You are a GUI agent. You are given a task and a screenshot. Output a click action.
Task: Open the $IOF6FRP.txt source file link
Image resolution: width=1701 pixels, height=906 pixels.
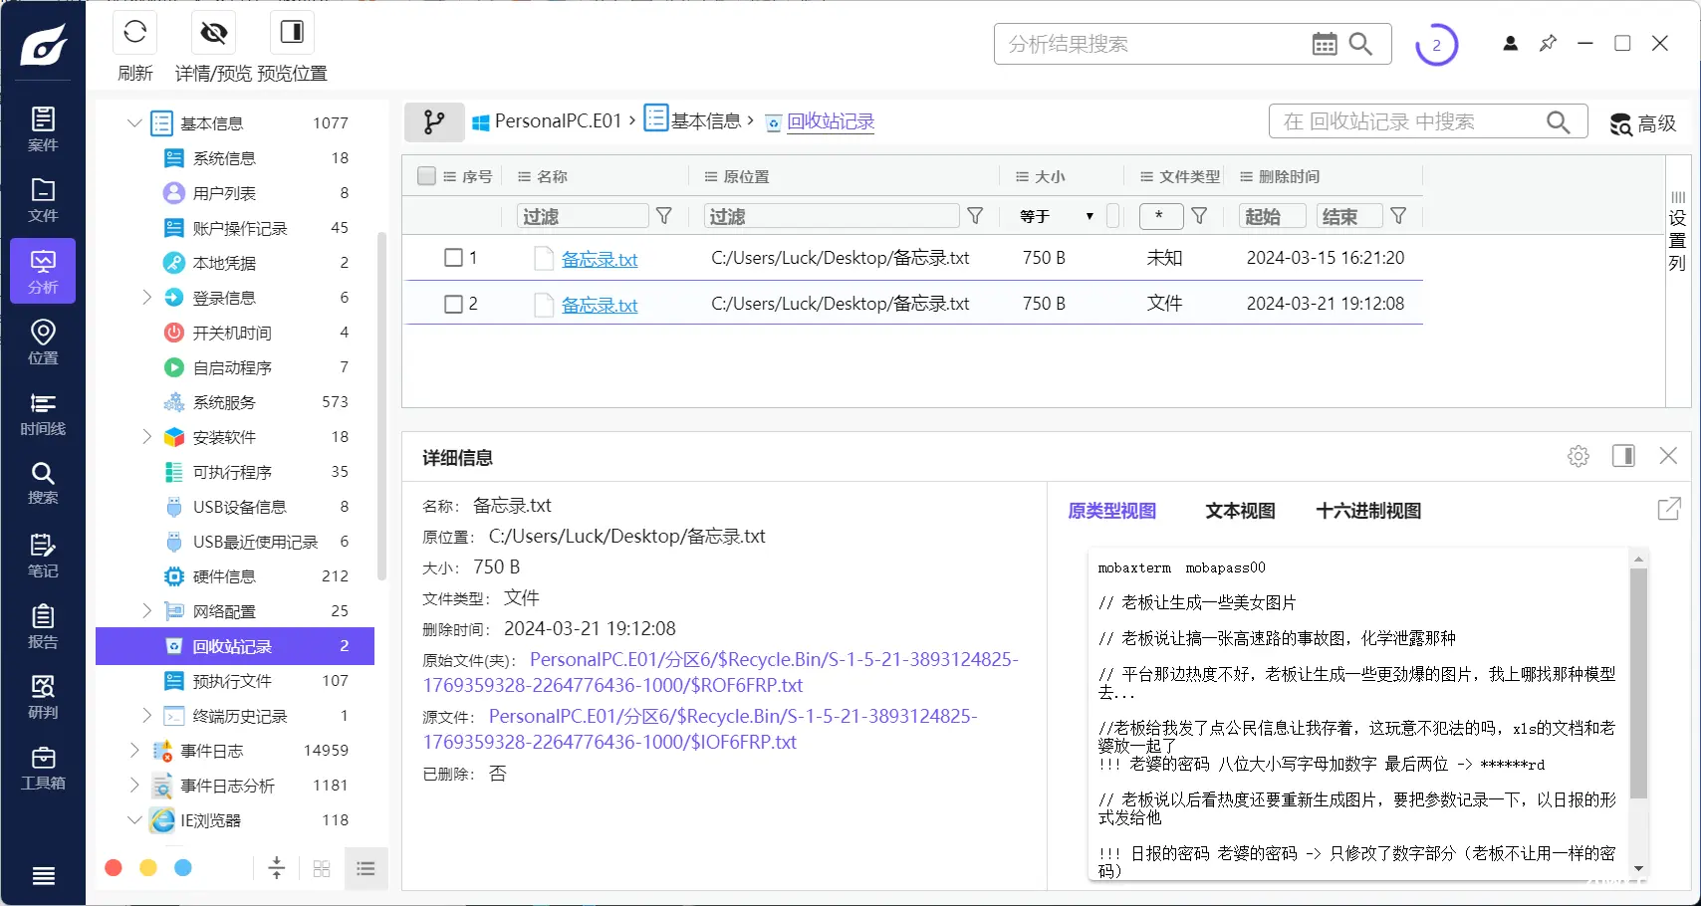700,729
